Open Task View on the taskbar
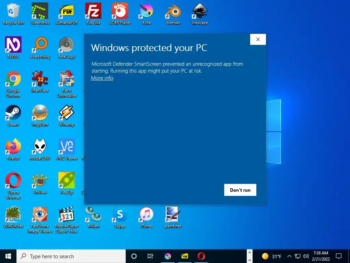This screenshot has height=263, width=350. click(150, 256)
